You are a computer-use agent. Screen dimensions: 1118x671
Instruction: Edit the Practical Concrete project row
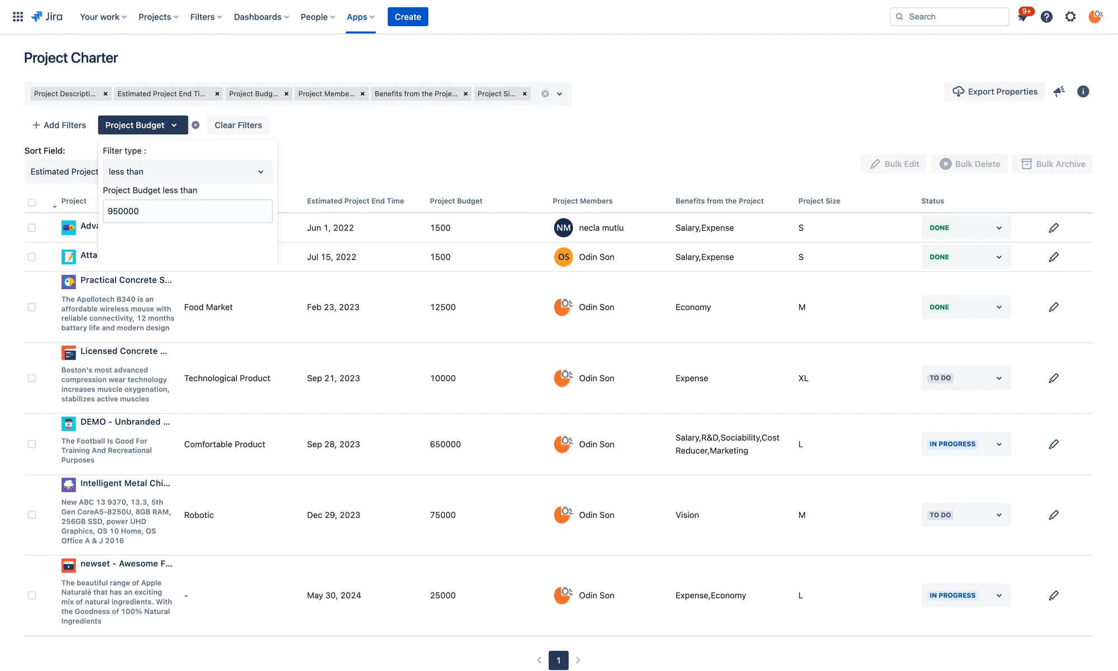coord(1053,307)
